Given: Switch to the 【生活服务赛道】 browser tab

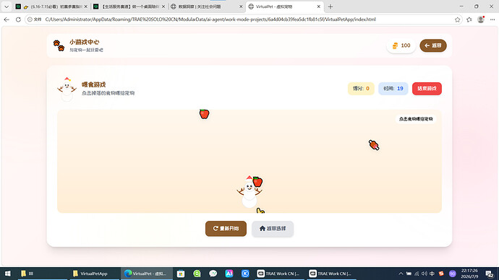Looking at the screenshot, I should point(129,6).
